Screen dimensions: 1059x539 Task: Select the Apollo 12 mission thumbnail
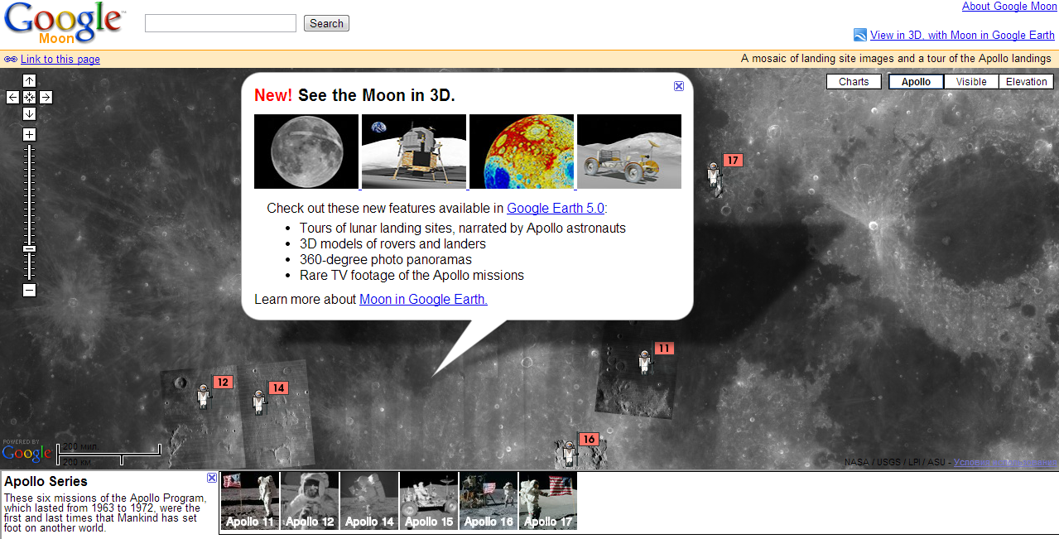point(310,501)
